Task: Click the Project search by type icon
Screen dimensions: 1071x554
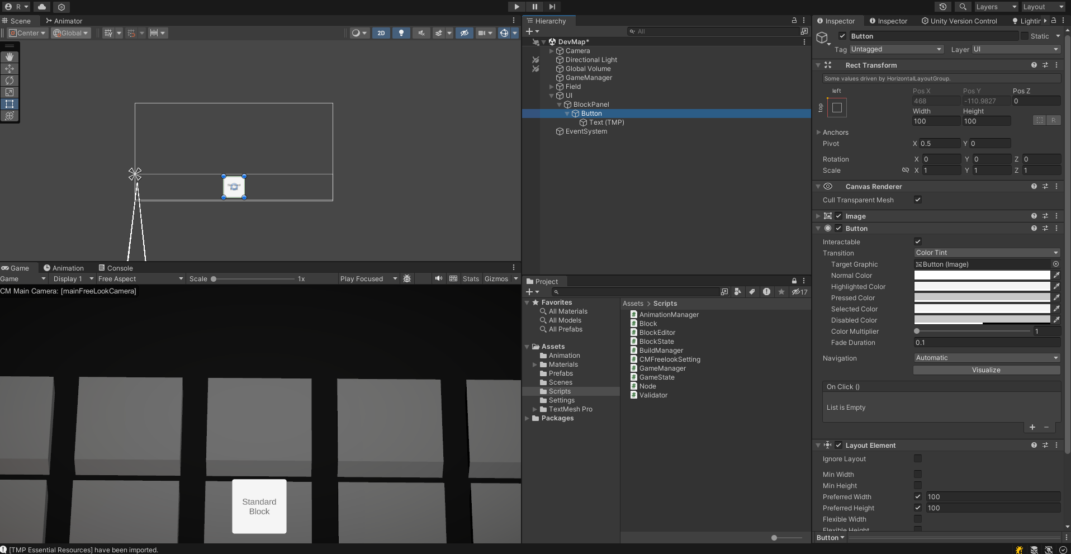Action: click(x=738, y=292)
